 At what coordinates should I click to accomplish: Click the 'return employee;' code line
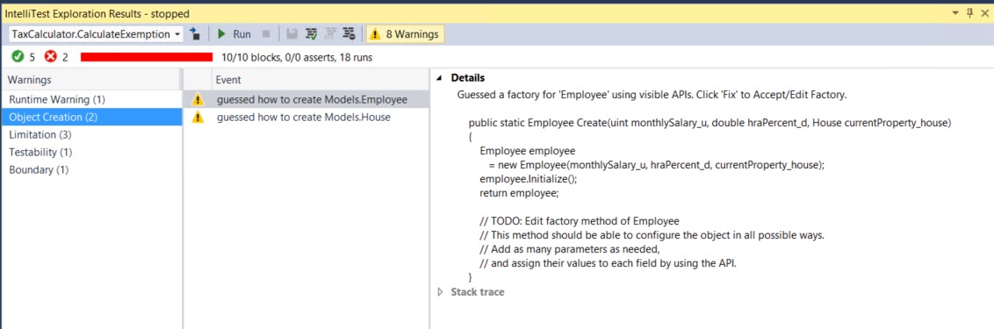pyautogui.click(x=519, y=193)
